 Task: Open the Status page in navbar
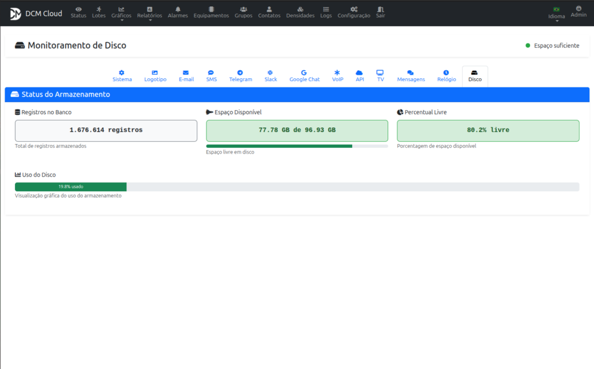click(78, 12)
